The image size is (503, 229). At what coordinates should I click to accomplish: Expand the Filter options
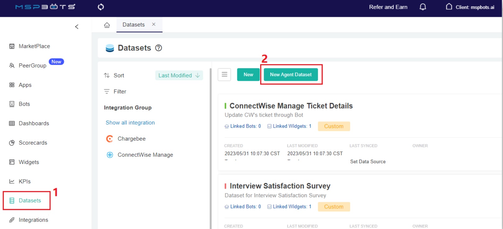click(x=119, y=91)
